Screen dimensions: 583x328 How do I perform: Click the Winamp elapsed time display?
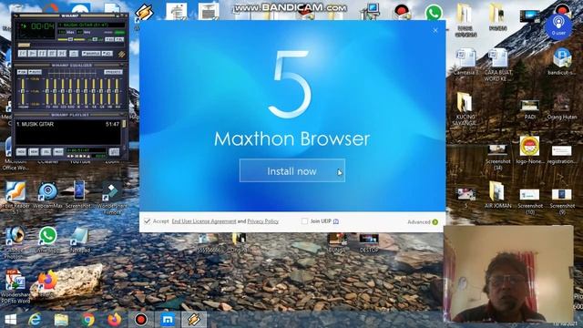(x=43, y=26)
